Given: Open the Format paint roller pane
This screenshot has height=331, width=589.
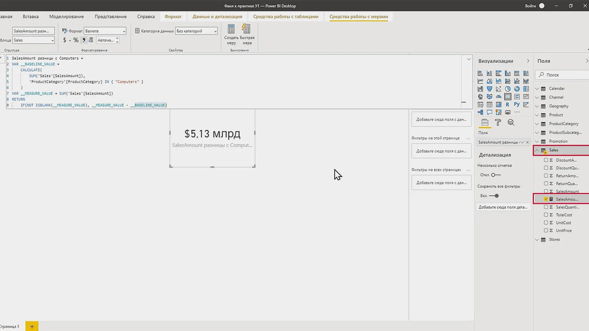Looking at the screenshot, I should pos(498,122).
